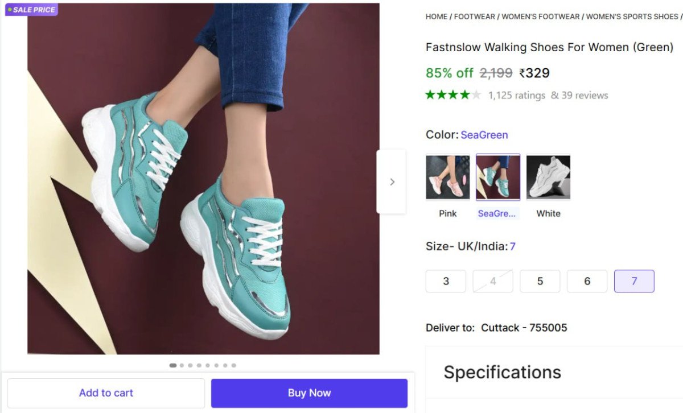Screen dimensions: 683x413
Task: Select the SeaGreen color thumbnail
Action: click(498, 177)
